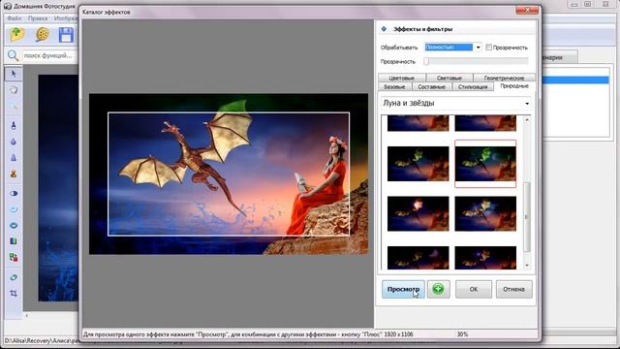Select the blue-white moon effect thumbnail

pyautogui.click(x=485, y=213)
